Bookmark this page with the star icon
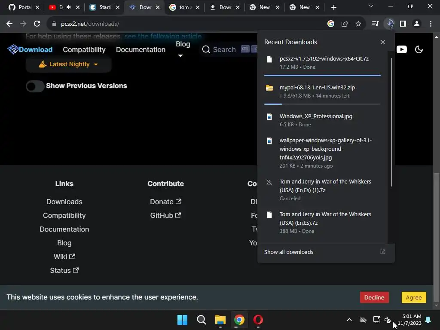This screenshot has width=440, height=330. 358,24
